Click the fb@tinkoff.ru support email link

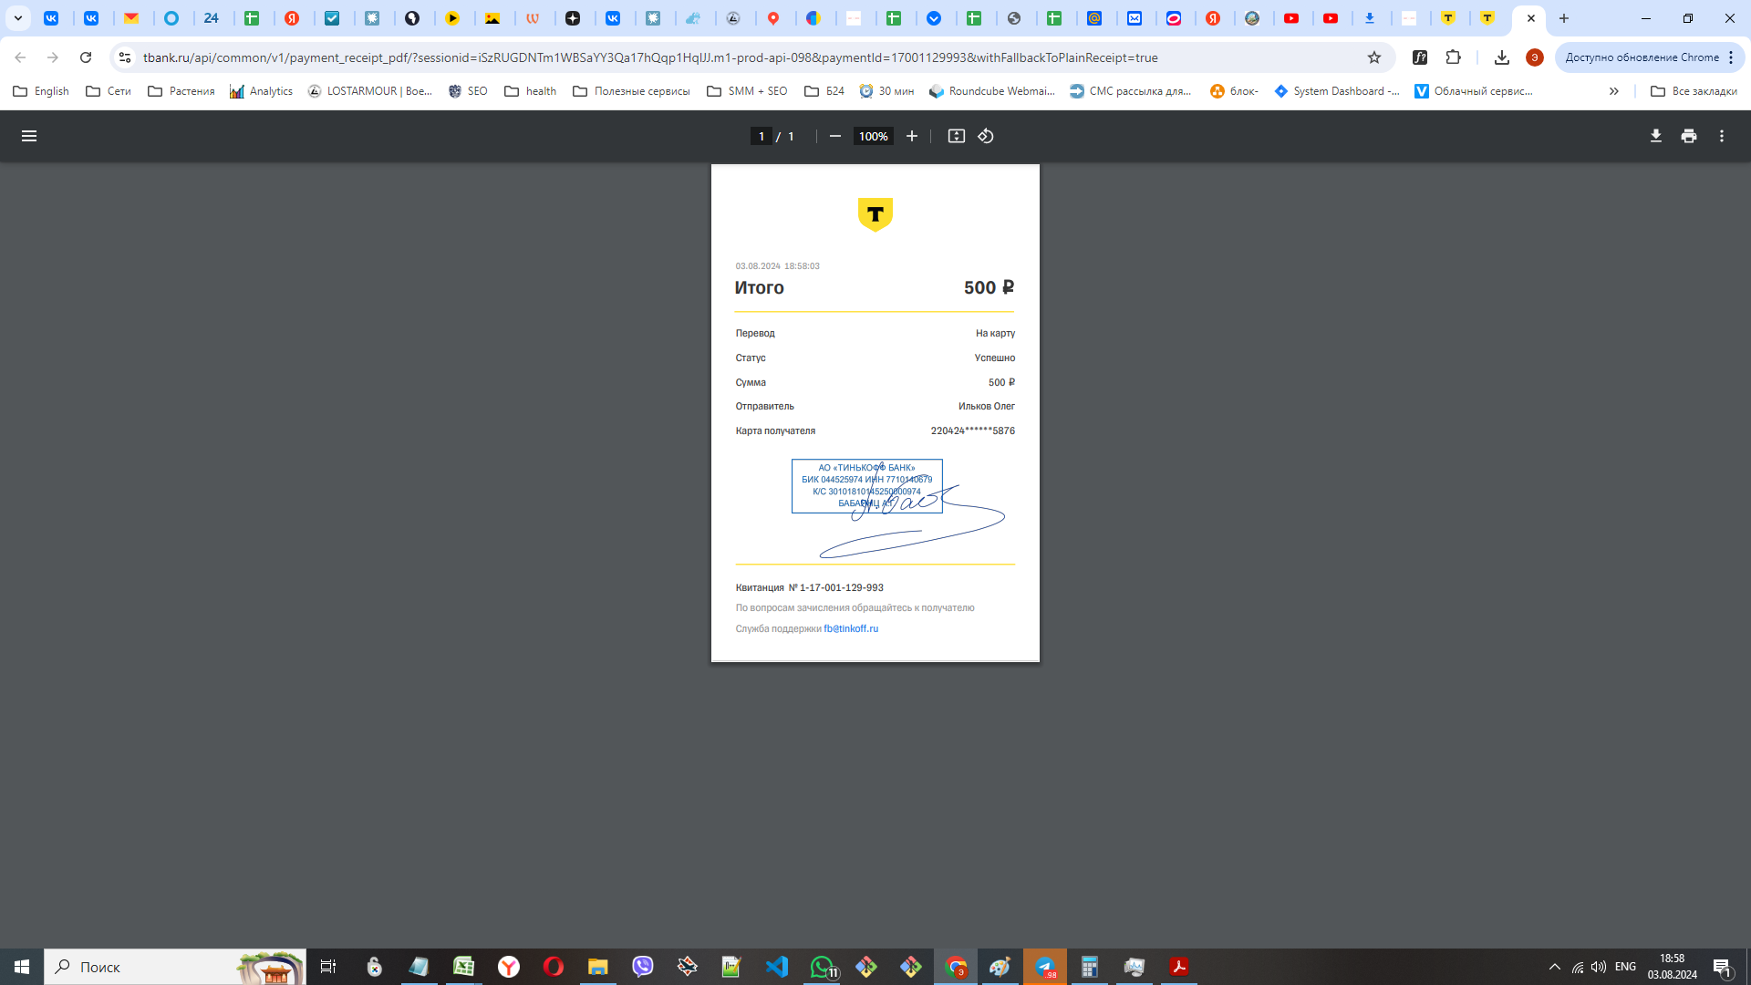[851, 629]
